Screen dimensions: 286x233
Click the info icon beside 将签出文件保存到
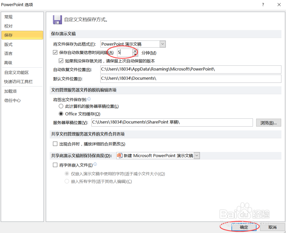[x=89, y=99]
